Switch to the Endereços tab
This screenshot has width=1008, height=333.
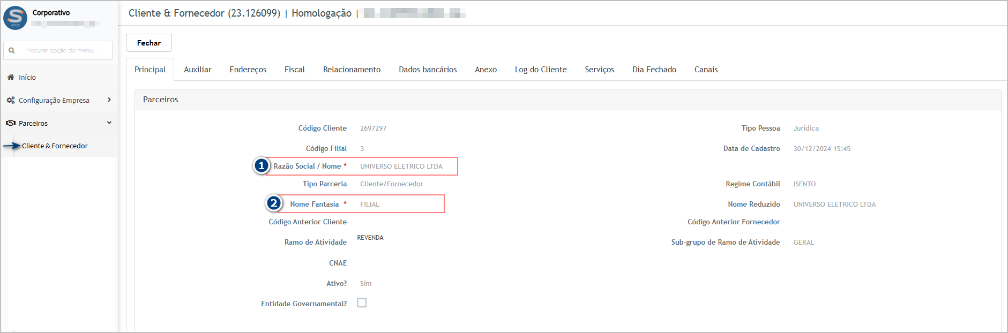click(x=248, y=70)
